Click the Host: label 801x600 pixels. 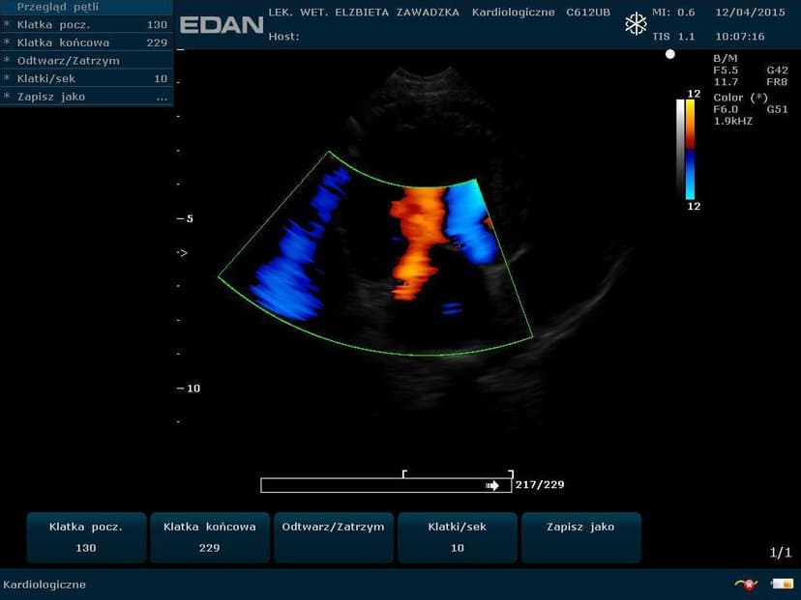(x=284, y=36)
